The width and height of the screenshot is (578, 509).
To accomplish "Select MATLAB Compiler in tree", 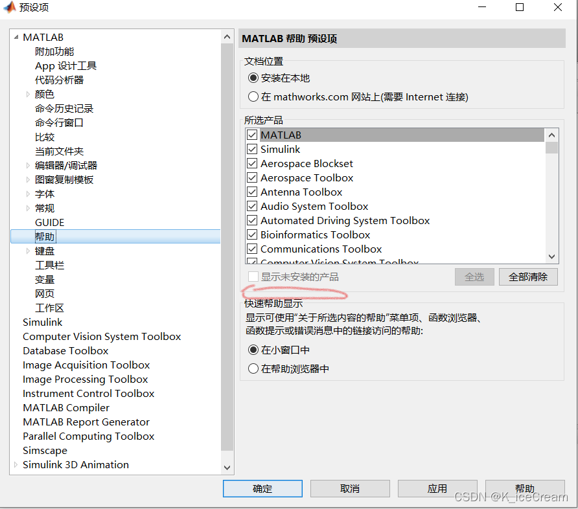I will pyautogui.click(x=66, y=408).
